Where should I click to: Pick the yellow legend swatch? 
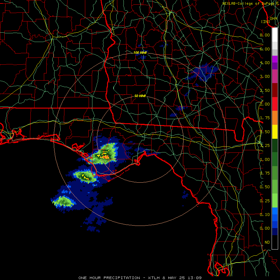[x=275, y=132]
